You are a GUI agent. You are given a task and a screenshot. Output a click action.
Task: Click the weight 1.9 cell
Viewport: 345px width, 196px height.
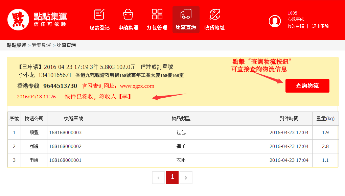pos(325,132)
